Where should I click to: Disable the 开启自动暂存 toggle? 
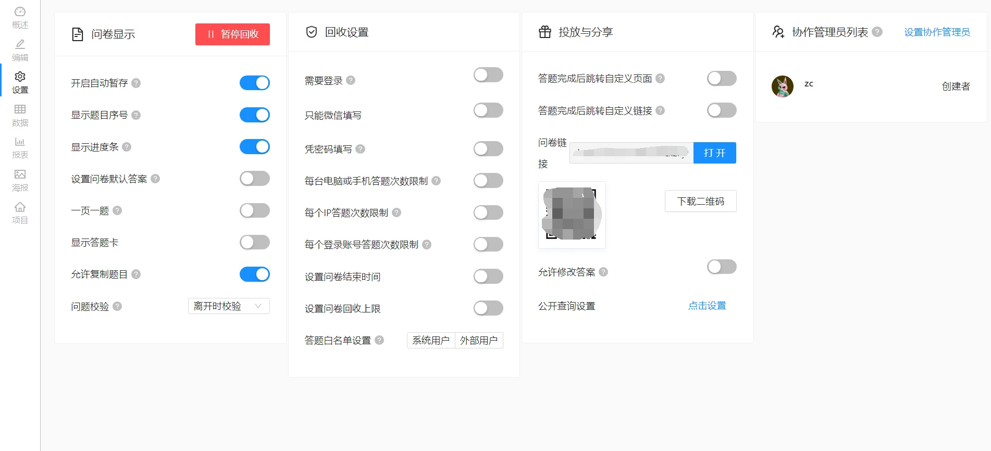pos(254,83)
